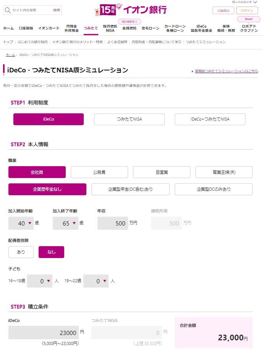Viewport: 263px width, 353px height.
Task: Open the 19〜22歳 children count dropdown
Action: point(96,281)
